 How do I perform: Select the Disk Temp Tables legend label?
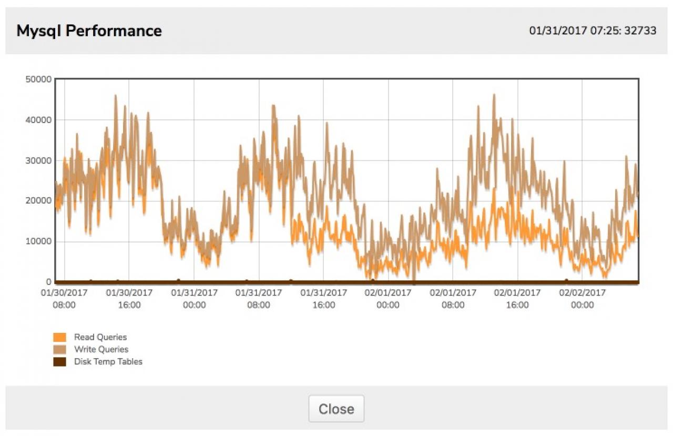point(108,362)
